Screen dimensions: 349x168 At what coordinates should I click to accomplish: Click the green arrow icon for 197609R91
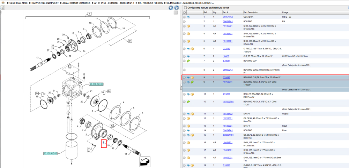pos(188,102)
